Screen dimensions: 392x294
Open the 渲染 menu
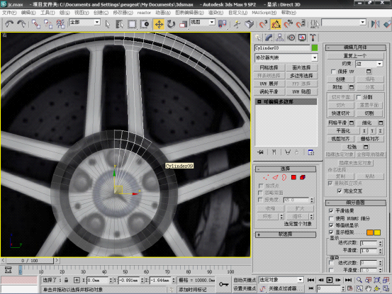point(215,13)
